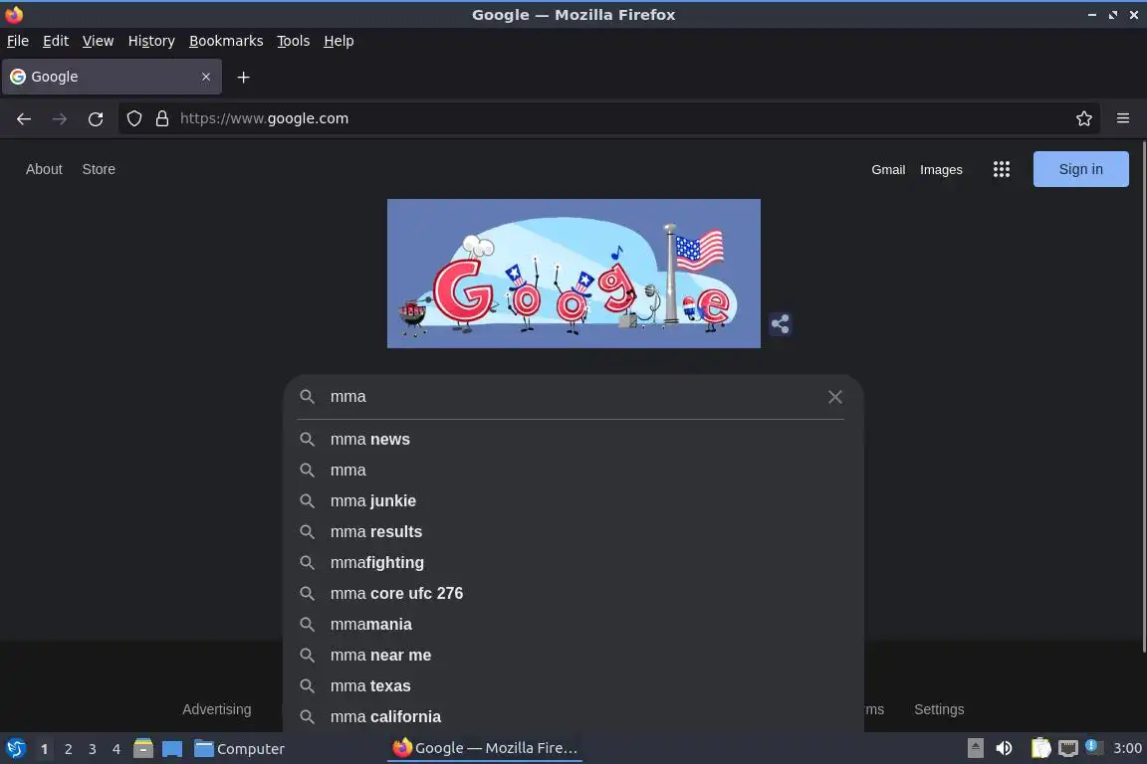Switch to workspace 4 in taskbar
Viewport: 1147px width, 764px height.
tap(115, 749)
